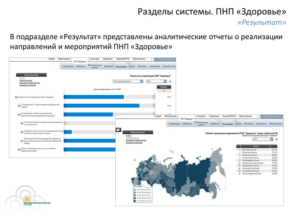Open Фонды ВИНИТИ menu in map window
296x222 pixels.
[229, 116]
